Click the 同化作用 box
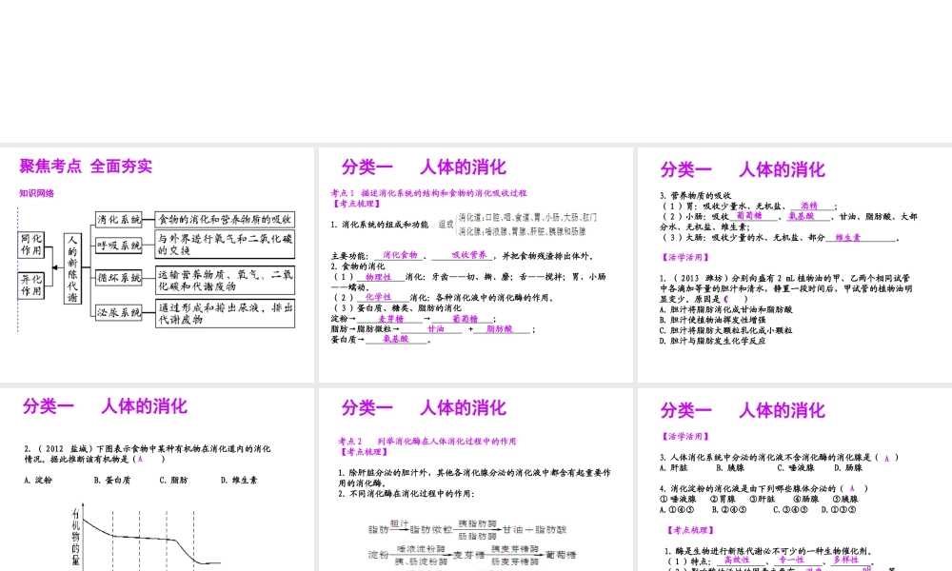The height and width of the screenshot is (571, 952). click(31, 245)
